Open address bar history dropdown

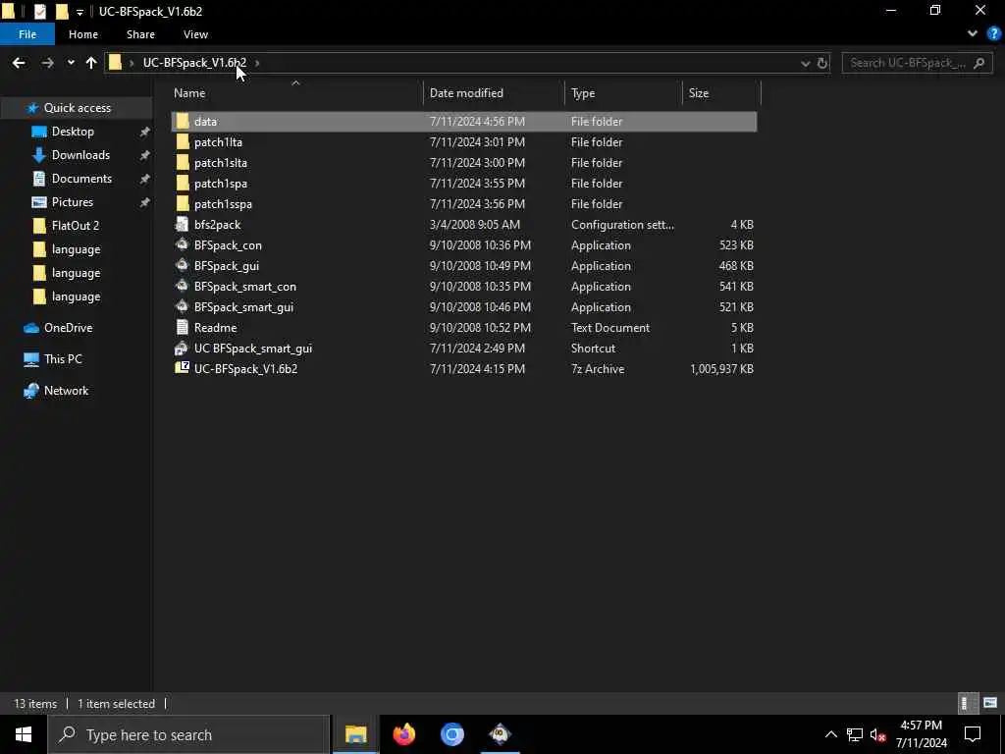click(x=805, y=63)
